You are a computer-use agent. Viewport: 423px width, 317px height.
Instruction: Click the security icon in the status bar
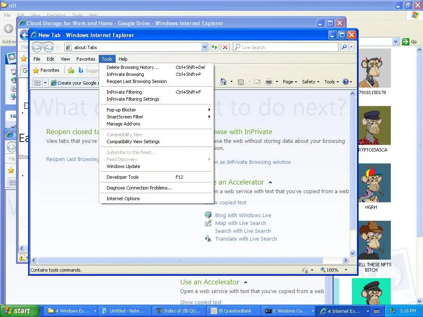(305, 270)
